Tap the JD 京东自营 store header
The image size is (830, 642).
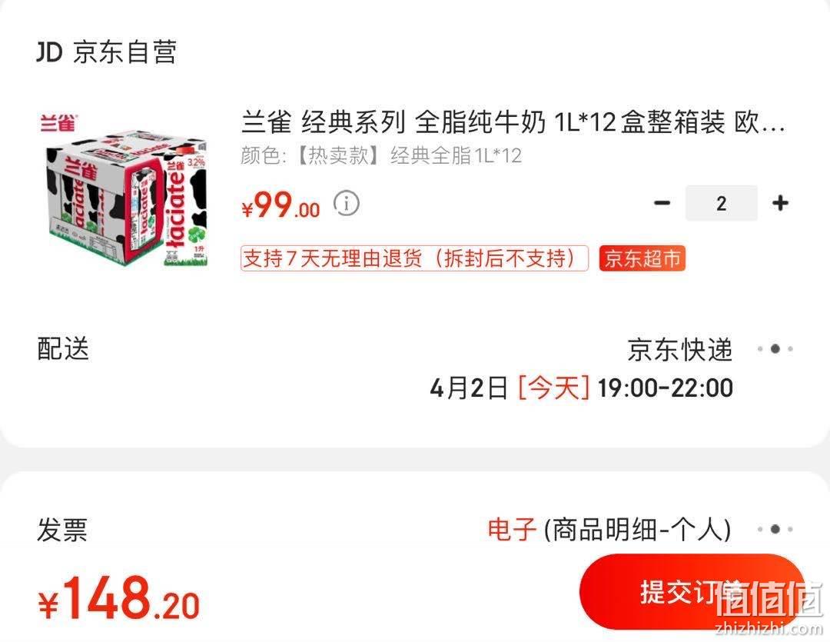pos(106,52)
